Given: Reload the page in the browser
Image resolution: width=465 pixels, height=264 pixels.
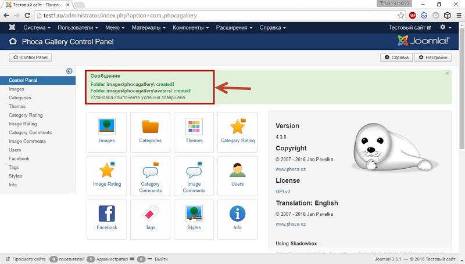Looking at the screenshot, I should (27, 16).
